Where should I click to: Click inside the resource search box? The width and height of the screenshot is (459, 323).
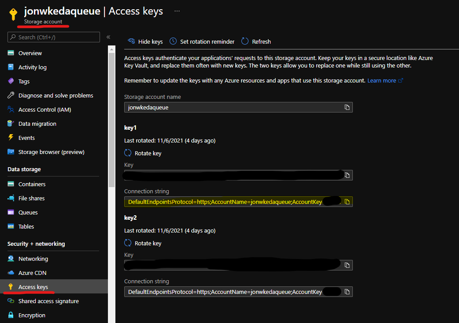click(x=53, y=37)
